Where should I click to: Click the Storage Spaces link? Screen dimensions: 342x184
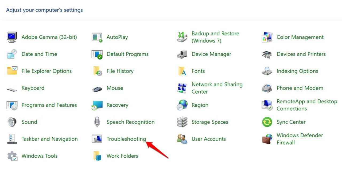point(210,122)
